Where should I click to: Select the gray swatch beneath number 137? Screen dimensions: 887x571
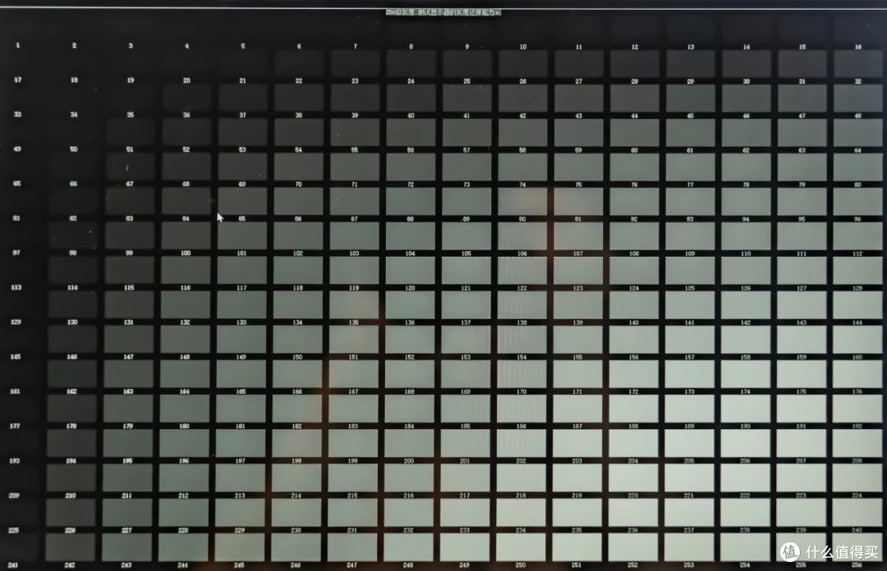(x=466, y=340)
